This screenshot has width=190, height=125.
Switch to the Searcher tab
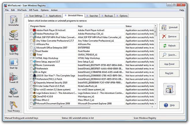[x=92, y=16]
